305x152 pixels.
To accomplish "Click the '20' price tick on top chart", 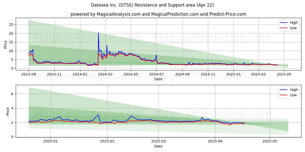I will tap(11, 33).
